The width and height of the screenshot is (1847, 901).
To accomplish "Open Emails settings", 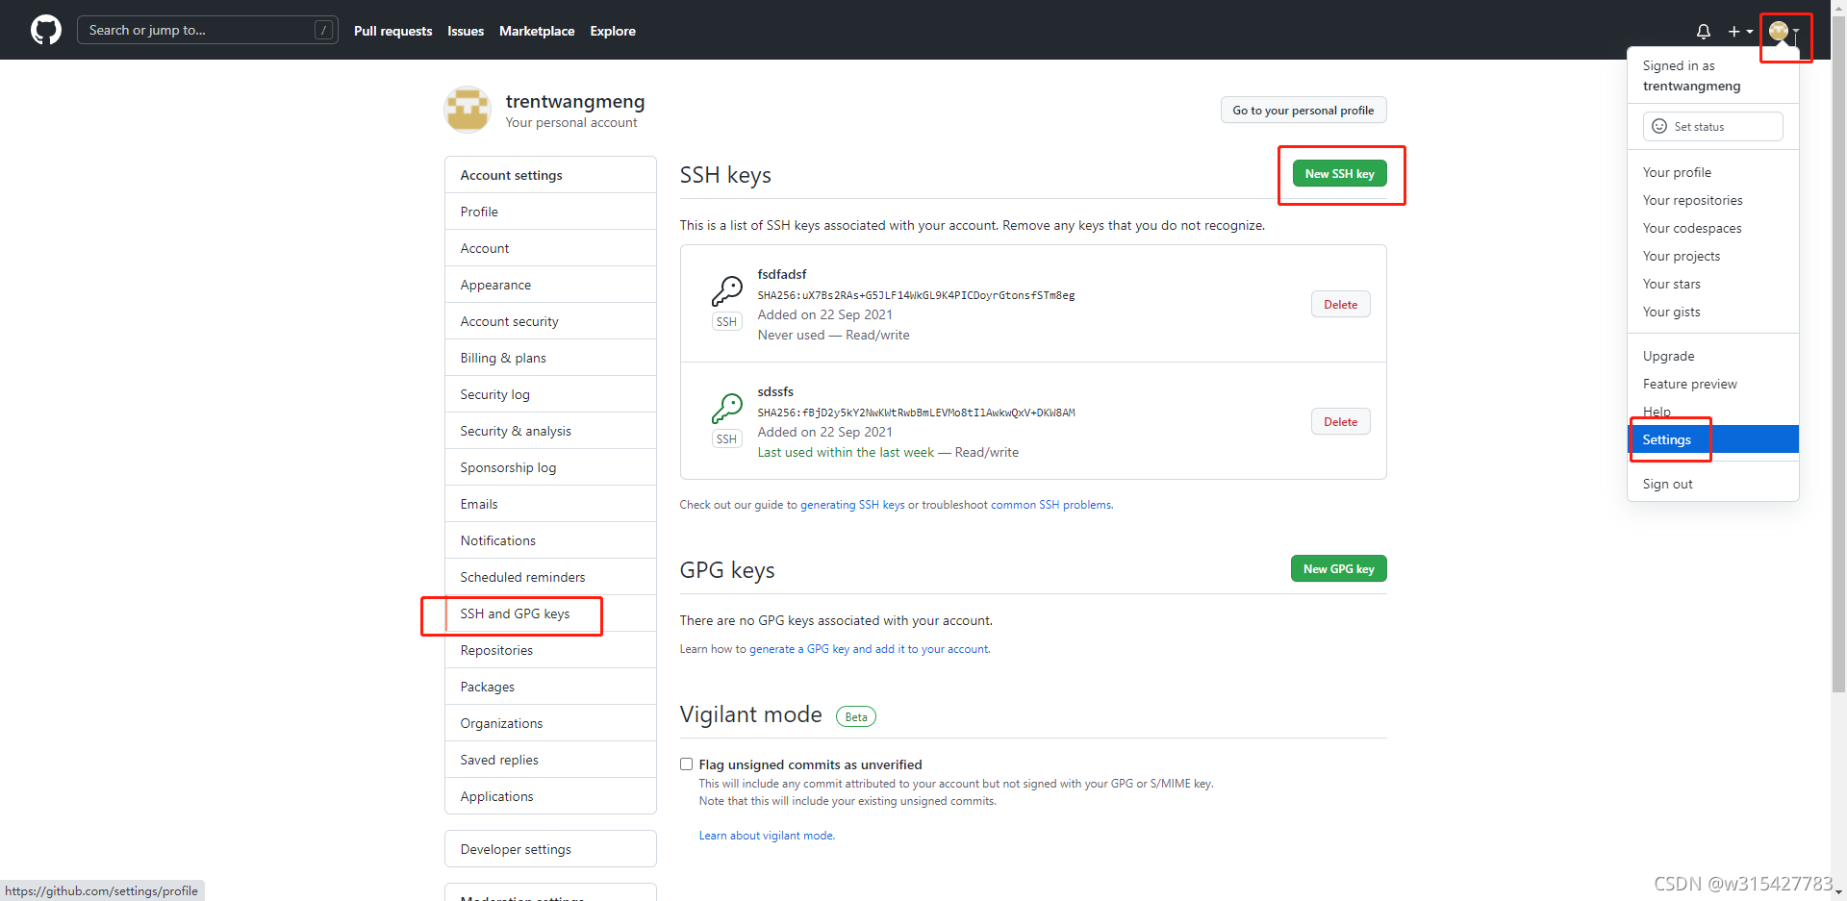I will click(x=550, y=504).
